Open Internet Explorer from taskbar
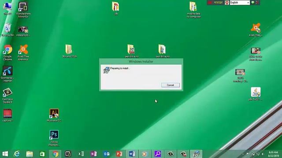Screen dimensions: 282x158 [x=17, y=154]
